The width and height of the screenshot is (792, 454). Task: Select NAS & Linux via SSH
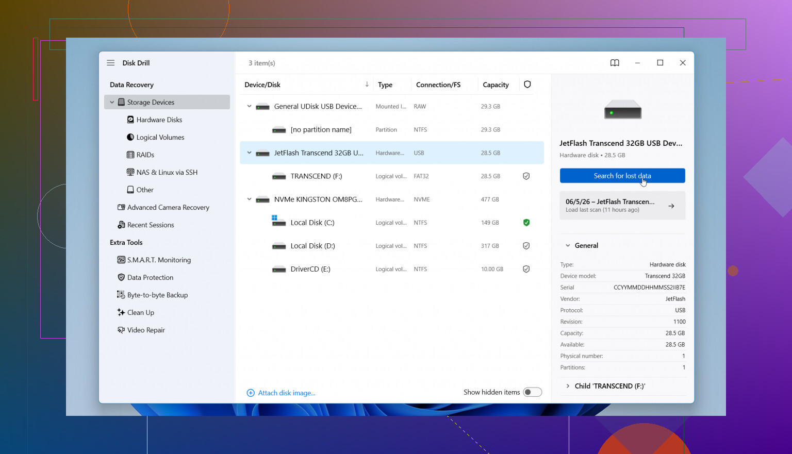(x=167, y=172)
